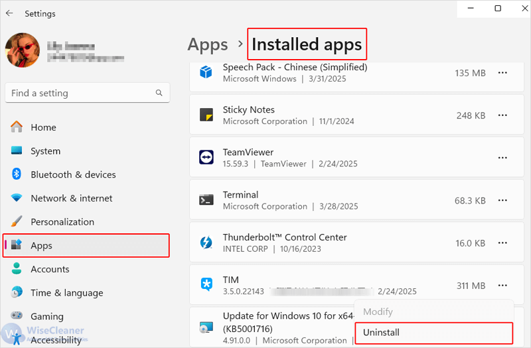
Task: Minimize the Settings window
Action: pos(471,8)
